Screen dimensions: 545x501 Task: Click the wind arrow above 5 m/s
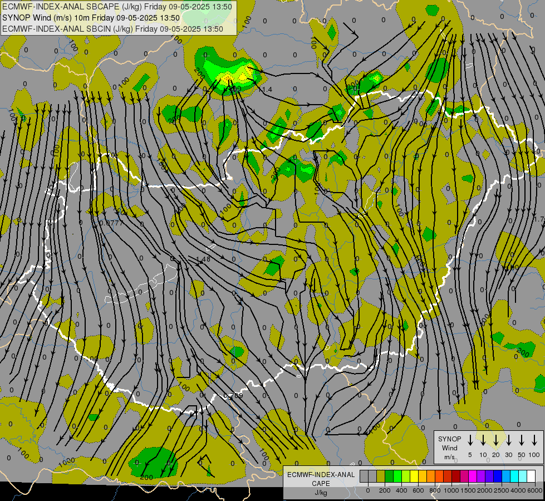pyautogui.click(x=470, y=440)
